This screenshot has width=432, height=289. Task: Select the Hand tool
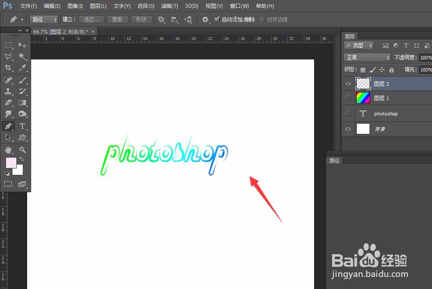(8, 150)
